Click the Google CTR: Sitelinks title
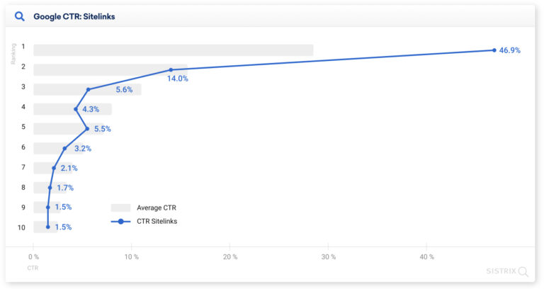Viewport: 544px width, 289px height. click(x=74, y=16)
